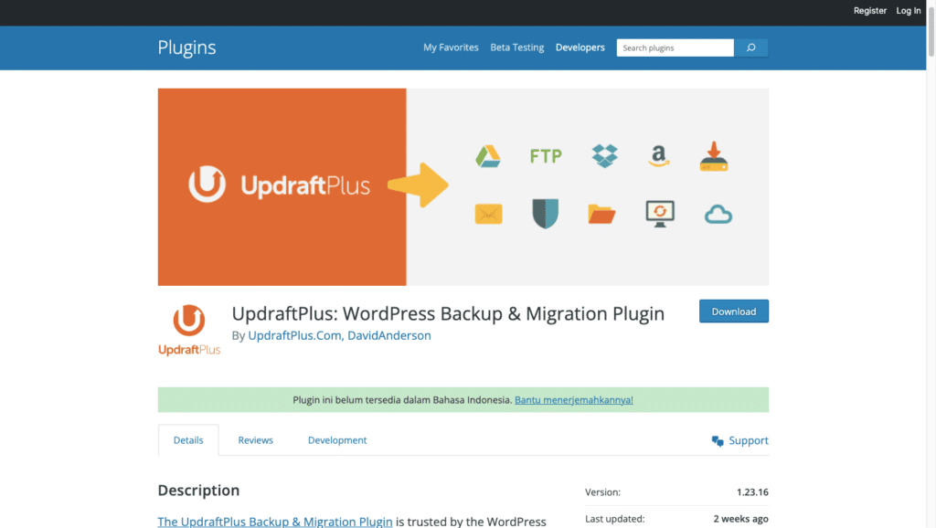Open The UpdraftPlus Backup & Migration Plugin link
936x528 pixels.
275,522
